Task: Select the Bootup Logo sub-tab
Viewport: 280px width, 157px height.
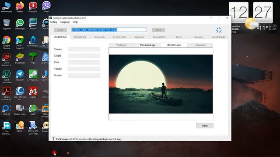Action: [x=174, y=45]
